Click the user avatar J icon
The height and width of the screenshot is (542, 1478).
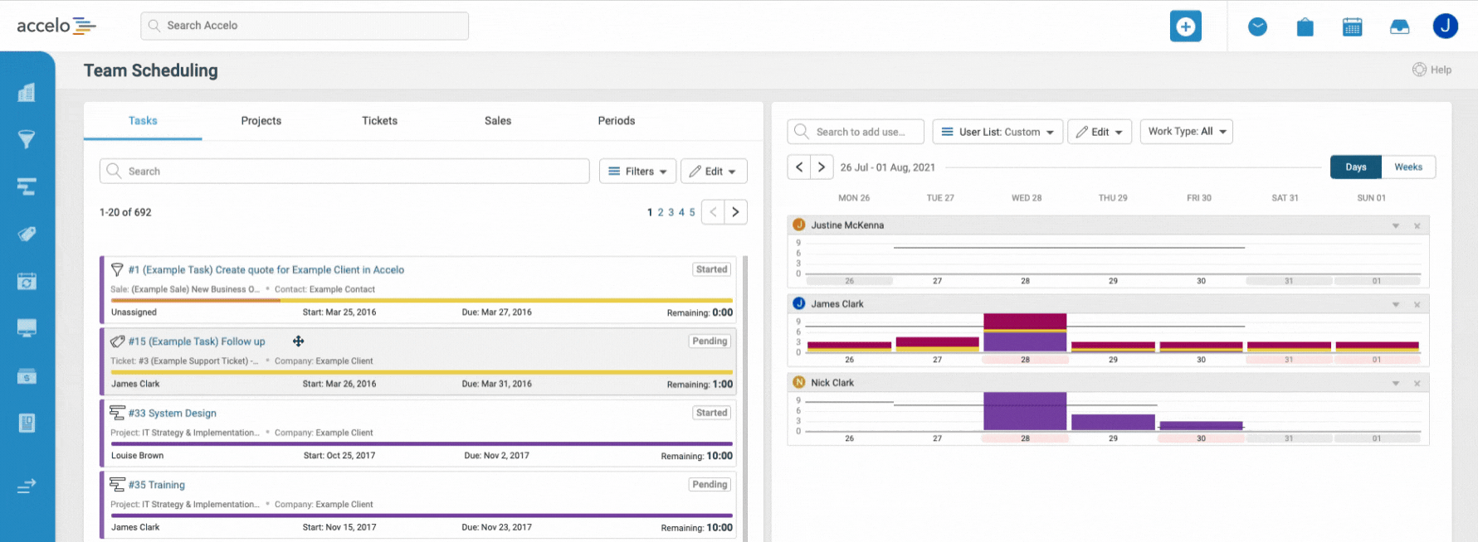tap(1445, 27)
